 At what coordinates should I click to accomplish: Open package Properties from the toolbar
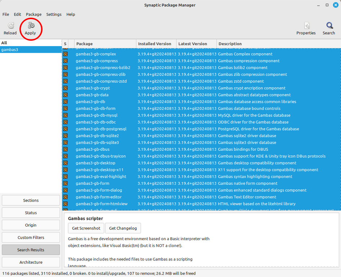pos(306,29)
